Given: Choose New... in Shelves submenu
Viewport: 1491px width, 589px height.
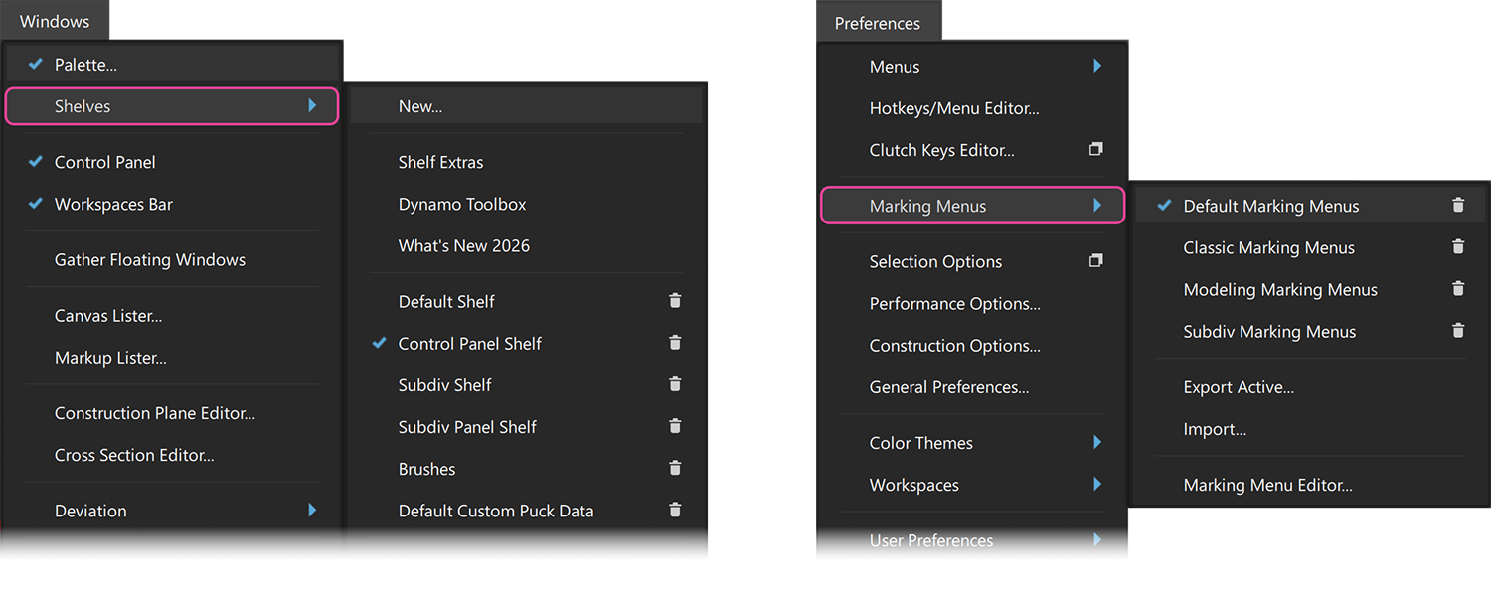Looking at the screenshot, I should point(420,106).
